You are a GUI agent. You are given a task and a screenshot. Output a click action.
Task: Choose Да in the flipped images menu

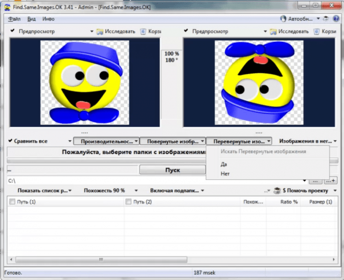click(x=224, y=164)
